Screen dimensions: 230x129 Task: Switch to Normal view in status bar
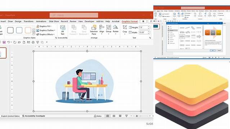click(x=108, y=116)
